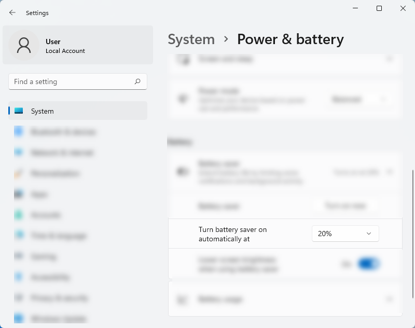
Task: Go to System via the breadcrumb
Action: 191,39
